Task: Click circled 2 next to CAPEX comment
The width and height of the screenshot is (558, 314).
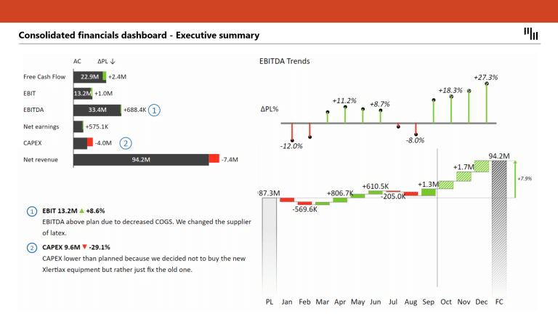Action: [32, 247]
